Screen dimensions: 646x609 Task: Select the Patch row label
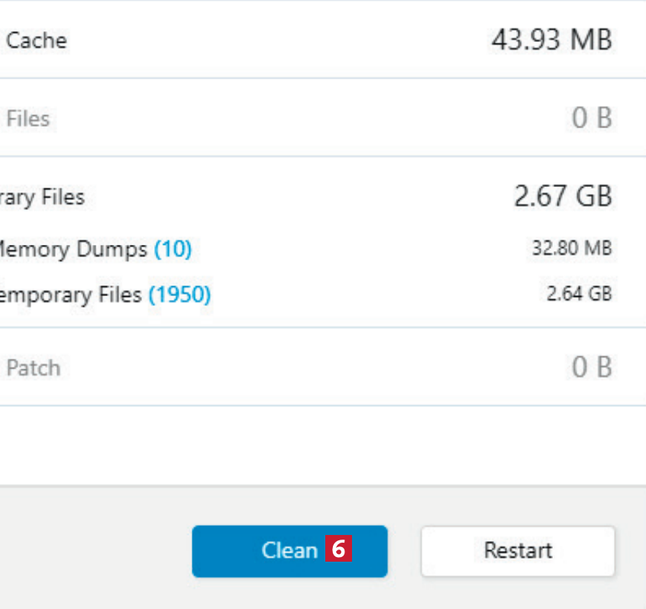pyautogui.click(x=33, y=368)
